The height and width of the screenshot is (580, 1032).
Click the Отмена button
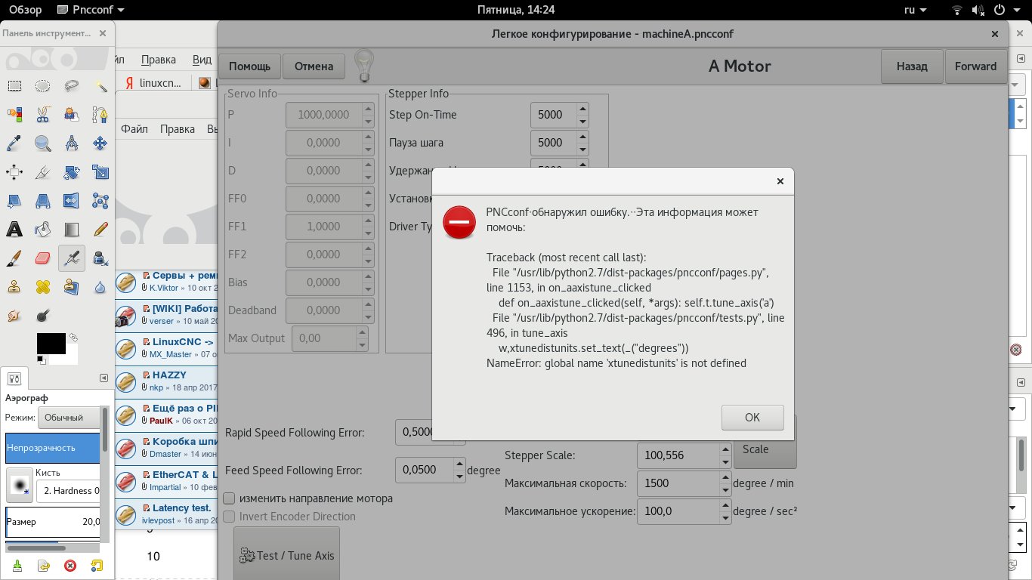pos(314,66)
